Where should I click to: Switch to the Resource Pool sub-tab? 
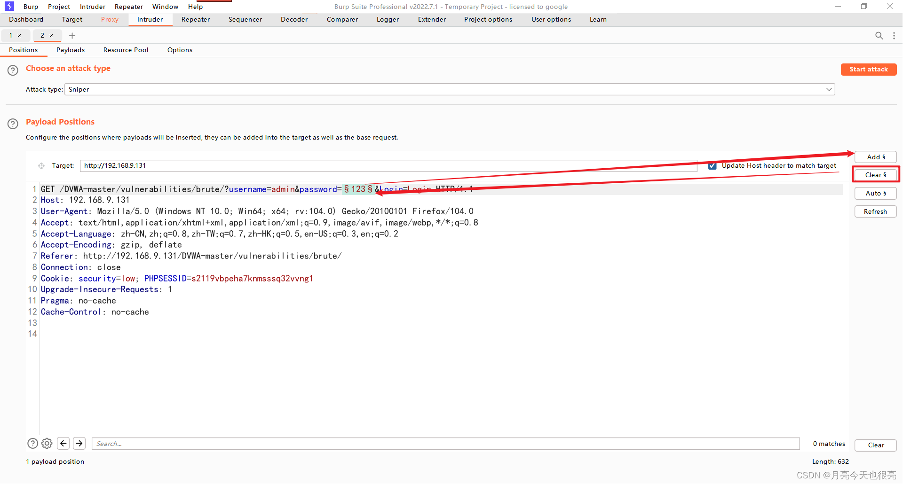coord(126,50)
